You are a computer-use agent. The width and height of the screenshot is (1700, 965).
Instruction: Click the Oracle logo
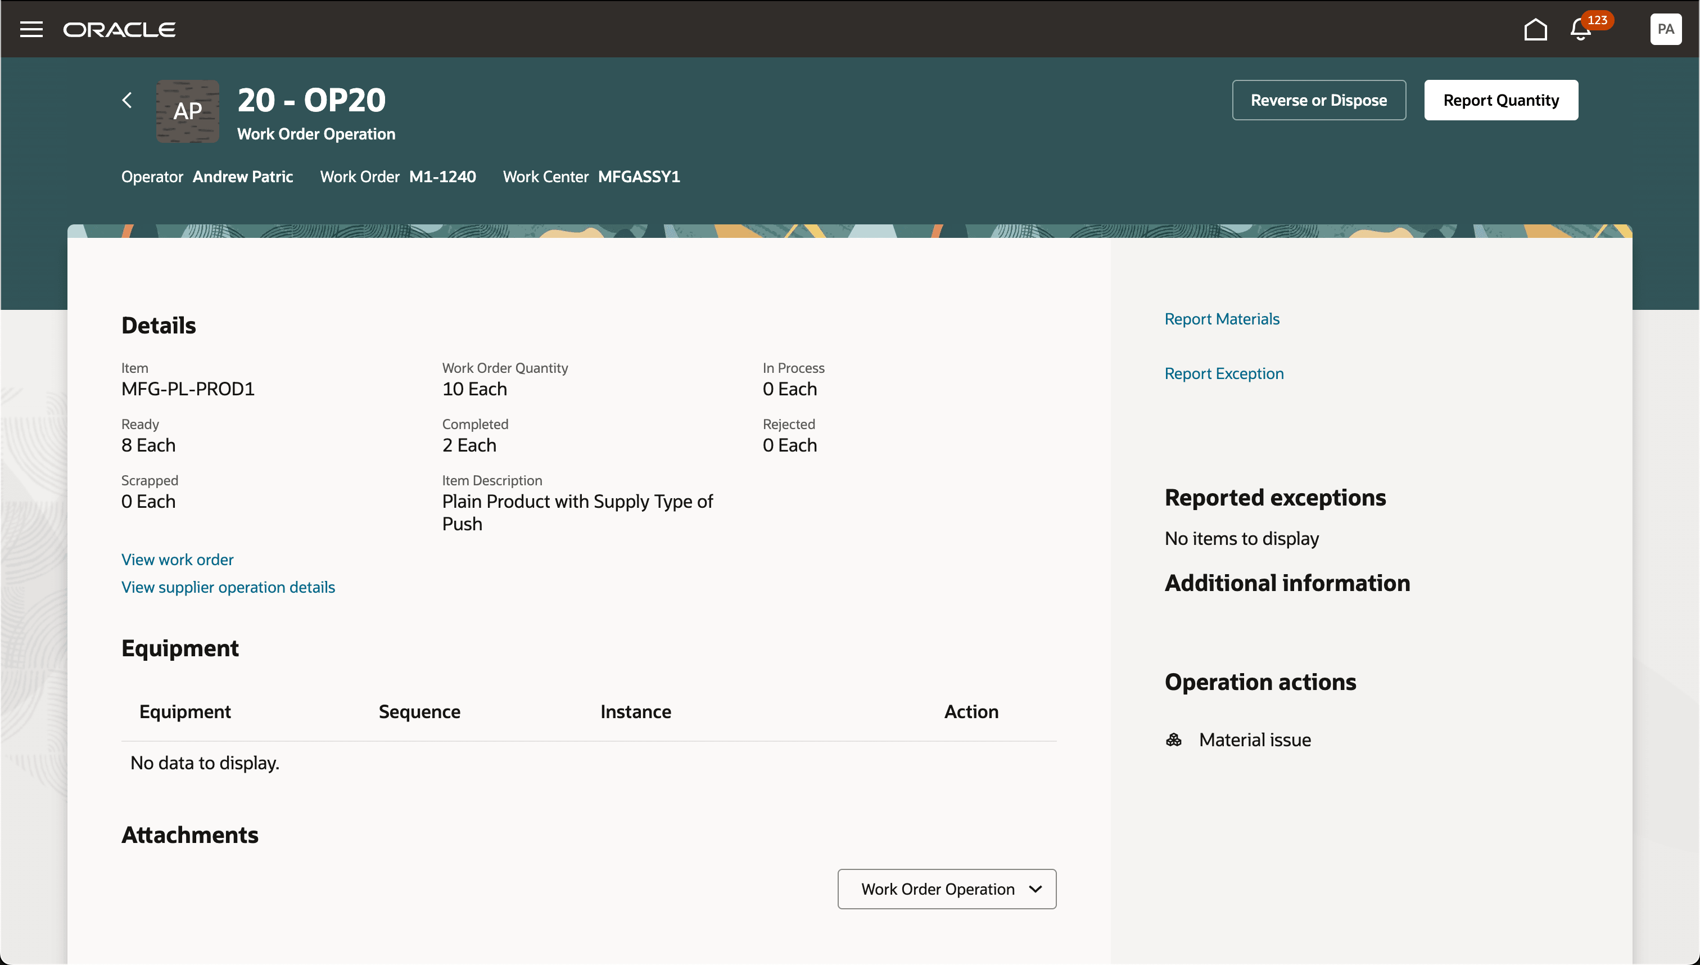click(x=119, y=30)
